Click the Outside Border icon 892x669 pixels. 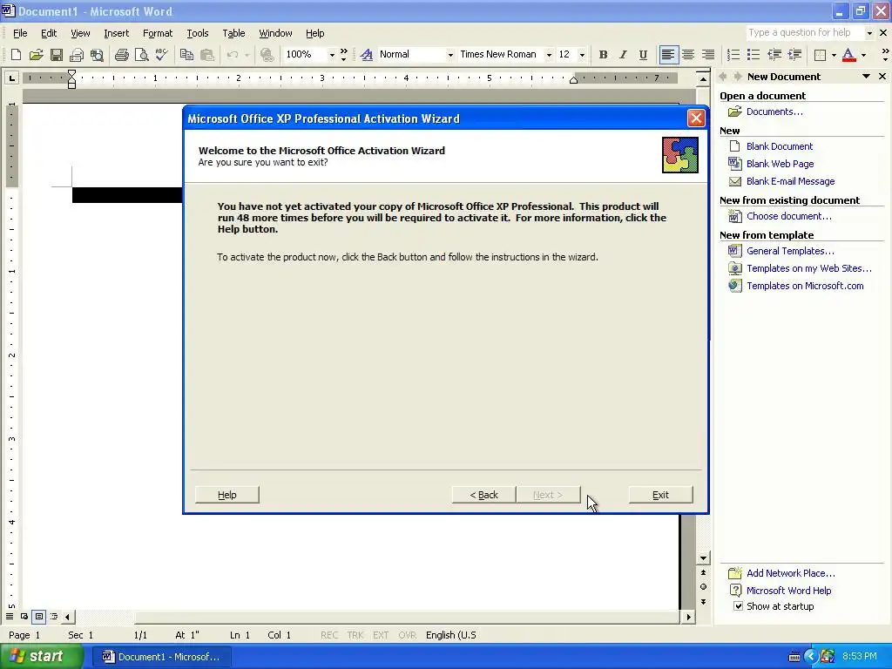pyautogui.click(x=820, y=55)
